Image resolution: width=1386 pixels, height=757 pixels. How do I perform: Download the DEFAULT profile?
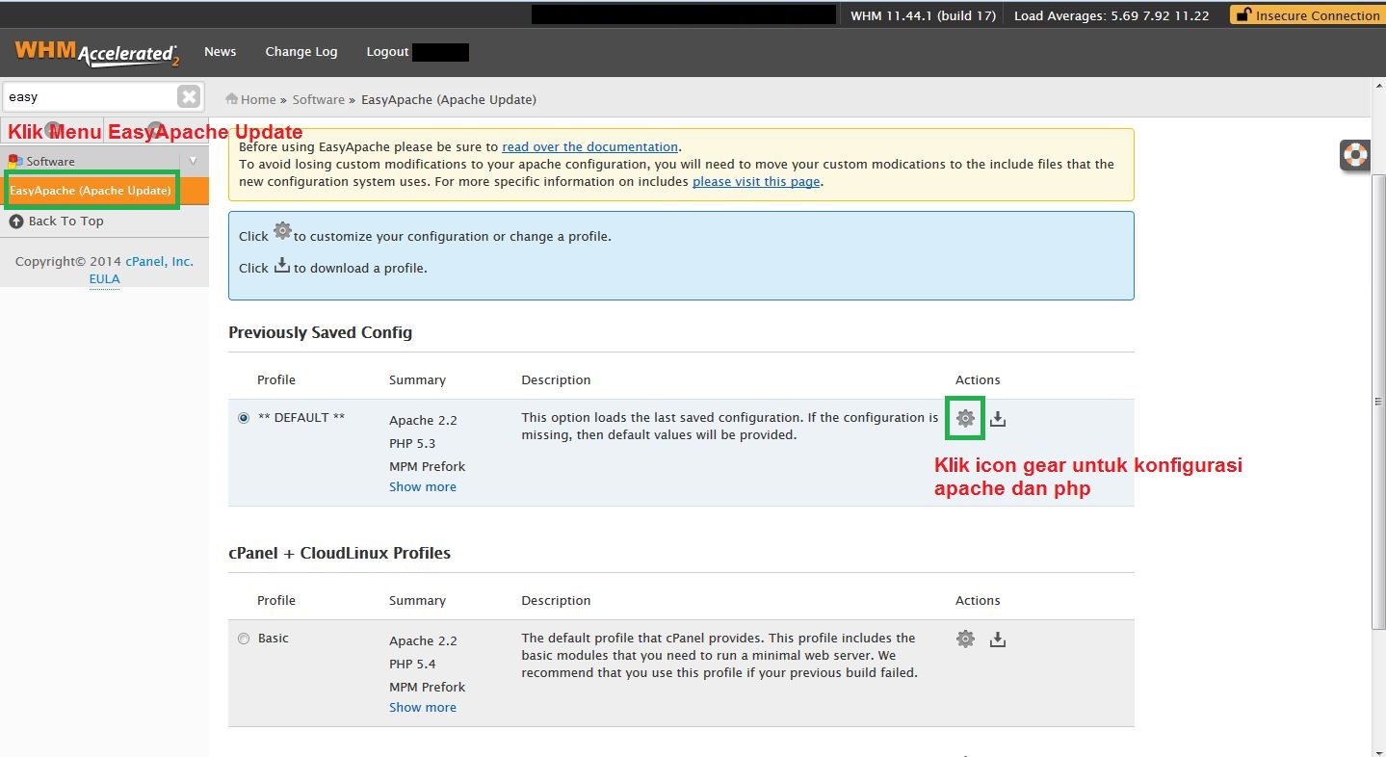point(998,419)
